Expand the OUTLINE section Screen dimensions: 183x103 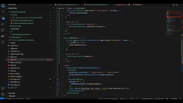[x=11, y=93]
